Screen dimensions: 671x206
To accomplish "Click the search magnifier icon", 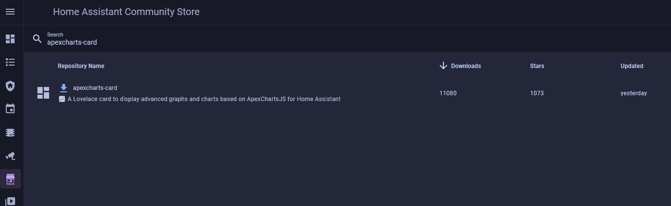I will 37,39.
